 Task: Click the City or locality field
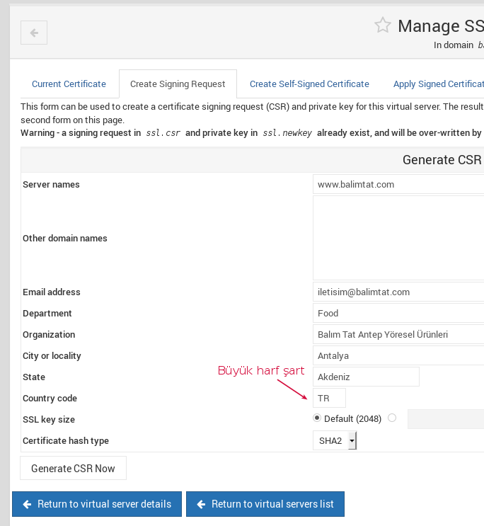398,355
